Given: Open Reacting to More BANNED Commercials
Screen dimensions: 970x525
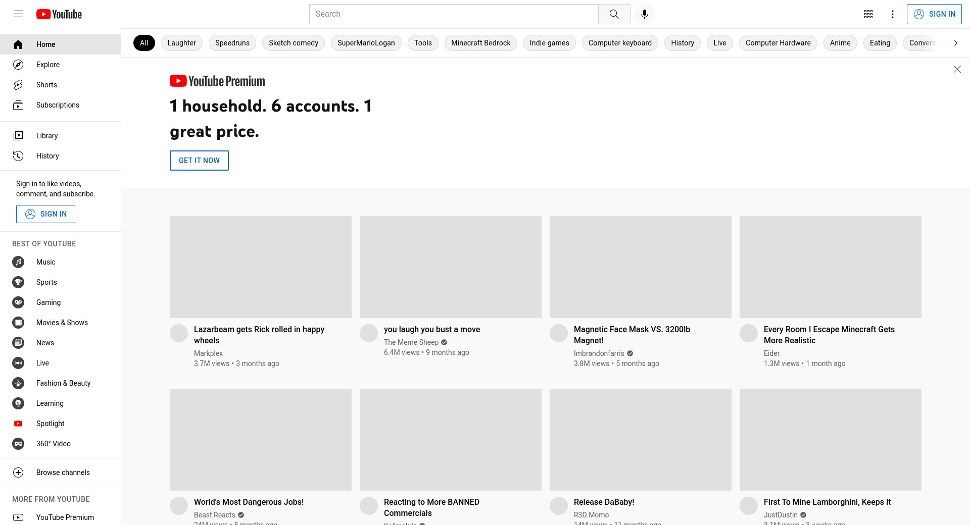Looking at the screenshot, I should coord(431,507).
